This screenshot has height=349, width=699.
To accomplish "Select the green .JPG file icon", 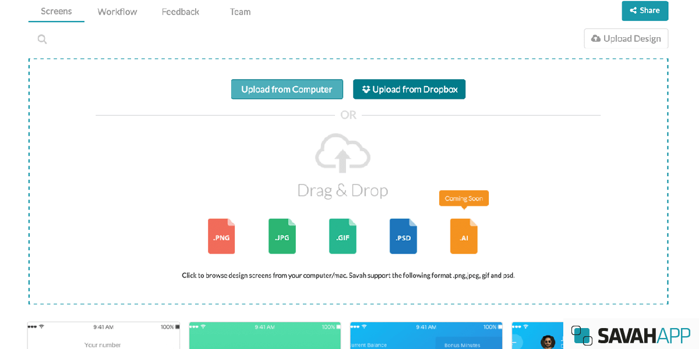I will (x=282, y=236).
